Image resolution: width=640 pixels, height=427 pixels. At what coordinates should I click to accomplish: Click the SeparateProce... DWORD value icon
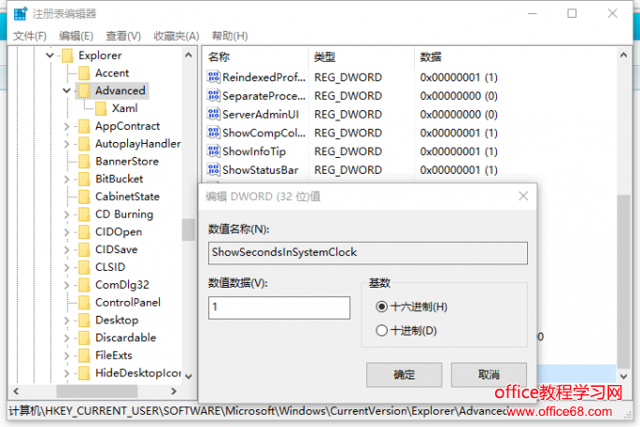point(213,95)
